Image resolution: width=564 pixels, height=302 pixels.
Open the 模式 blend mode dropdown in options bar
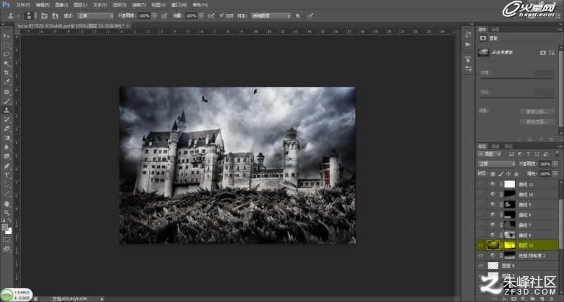pos(95,16)
